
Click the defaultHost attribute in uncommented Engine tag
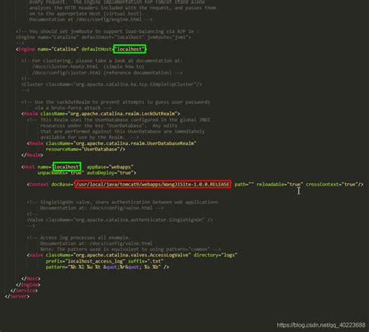[97, 49]
